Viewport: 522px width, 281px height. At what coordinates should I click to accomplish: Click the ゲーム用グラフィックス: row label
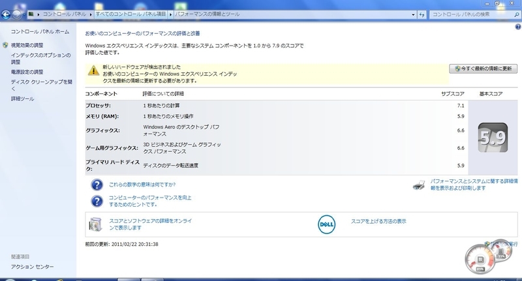[112, 148]
